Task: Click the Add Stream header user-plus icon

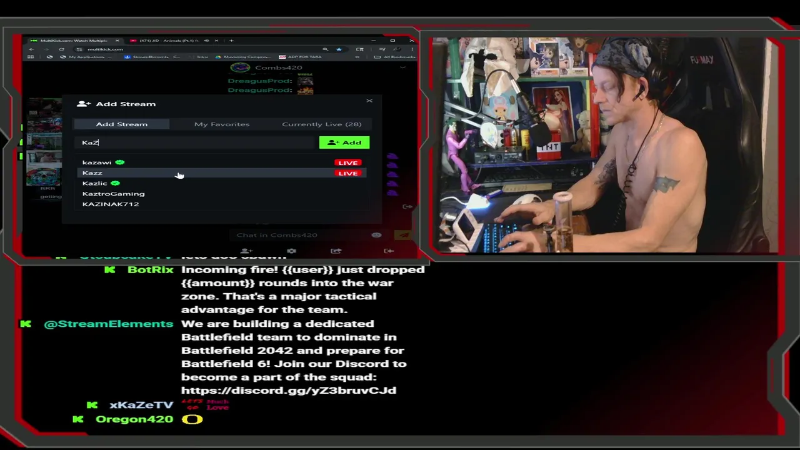Action: tap(84, 104)
